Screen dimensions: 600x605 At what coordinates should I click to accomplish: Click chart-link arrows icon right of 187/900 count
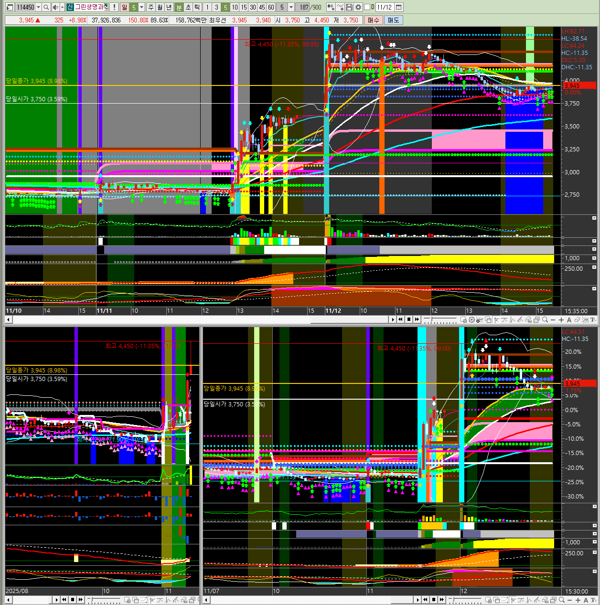click(x=331, y=7)
